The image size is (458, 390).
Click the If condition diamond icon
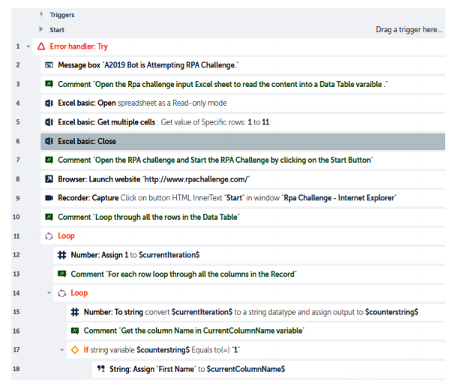point(74,349)
